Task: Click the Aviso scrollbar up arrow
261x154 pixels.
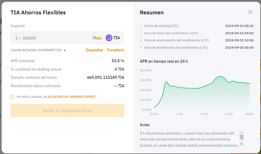Action: click(x=241, y=133)
